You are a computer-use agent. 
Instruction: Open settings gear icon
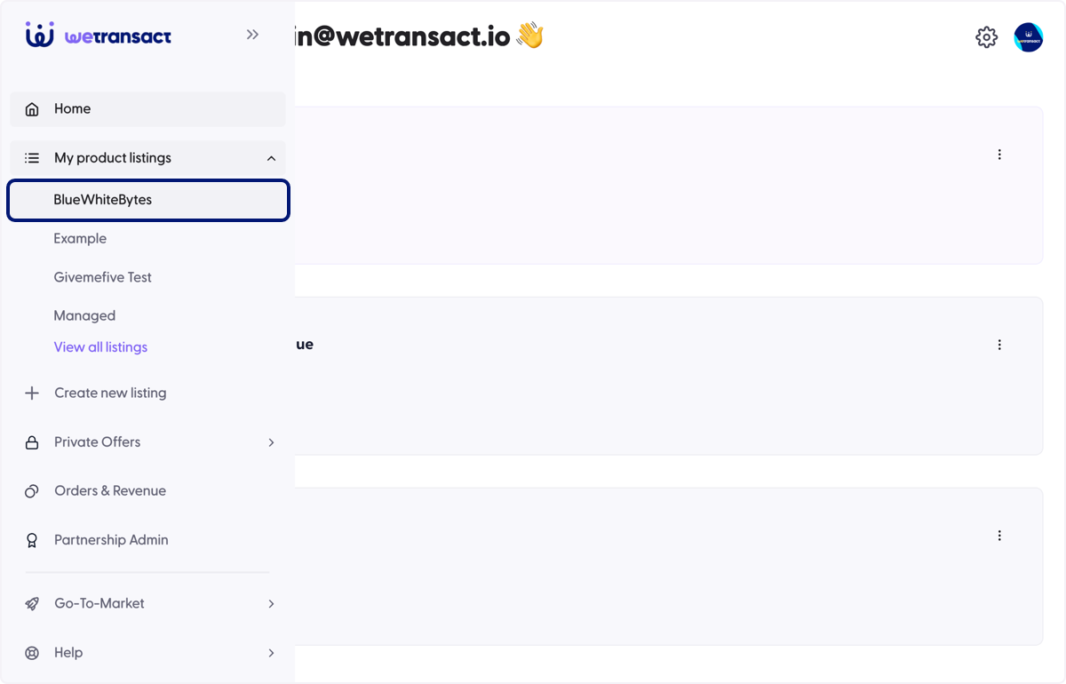pos(987,37)
